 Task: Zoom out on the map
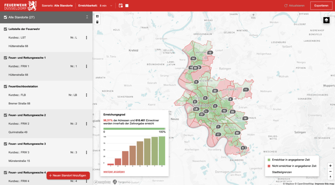click(x=330, y=171)
